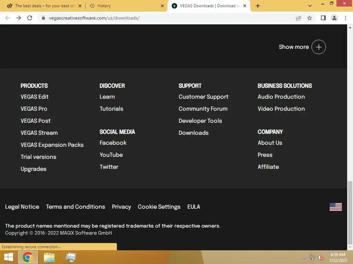353x264 pixels.
Task: Go to Upgrades
Action: click(x=33, y=169)
